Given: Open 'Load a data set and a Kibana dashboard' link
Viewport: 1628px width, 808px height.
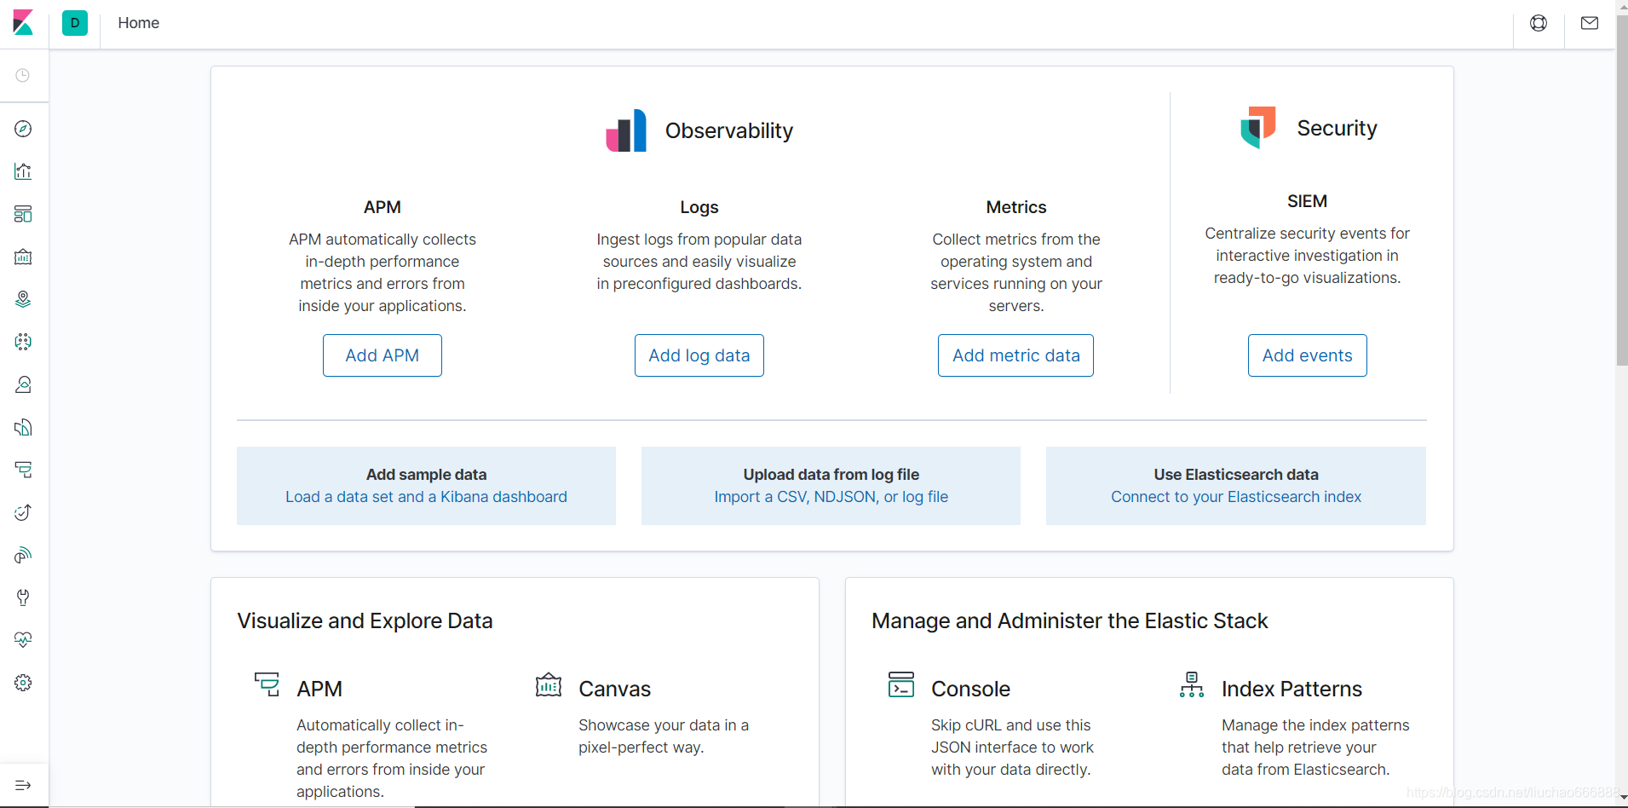Looking at the screenshot, I should pyautogui.click(x=426, y=497).
